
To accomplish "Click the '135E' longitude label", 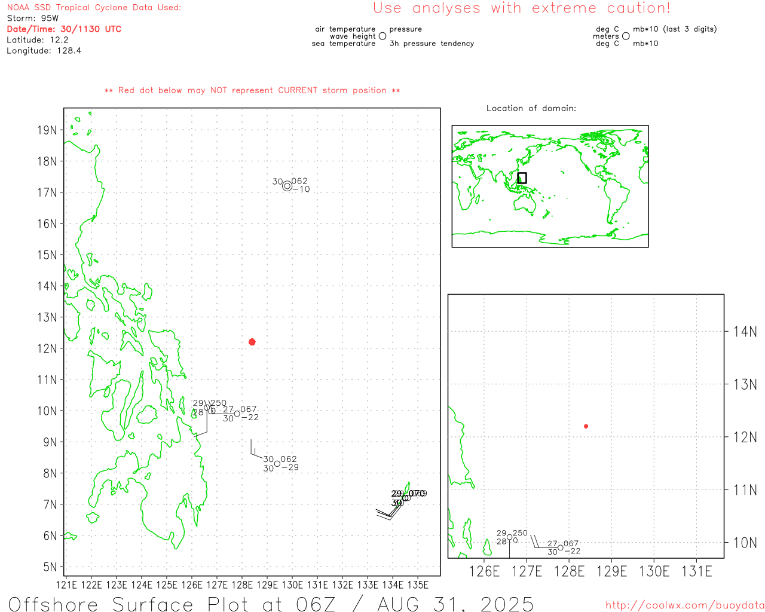I will coord(418,585).
